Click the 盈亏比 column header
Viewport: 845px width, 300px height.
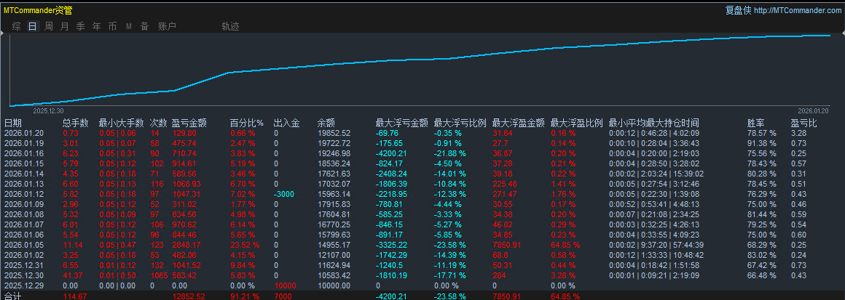(803, 123)
